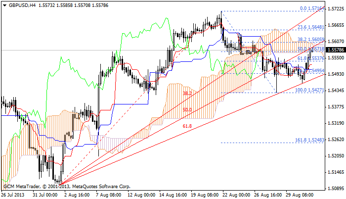346x199 pixels.
Task: Select Fibonacci level label 100.0 1.54271
Action: [x=310, y=90]
